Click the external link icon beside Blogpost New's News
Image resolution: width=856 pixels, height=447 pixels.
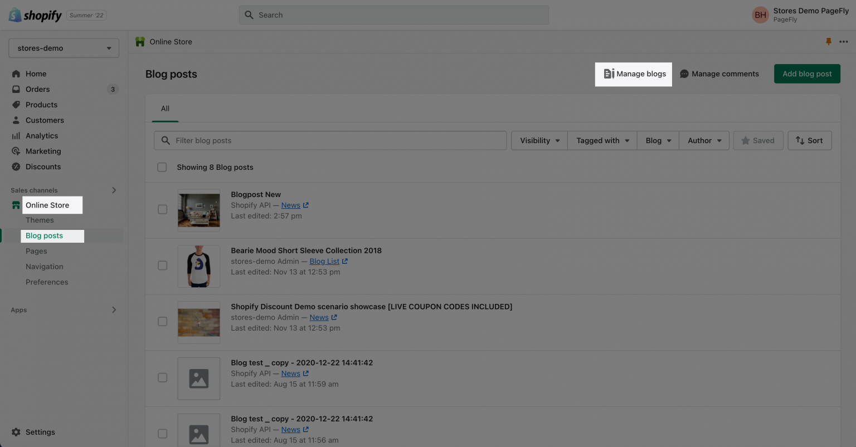point(305,205)
